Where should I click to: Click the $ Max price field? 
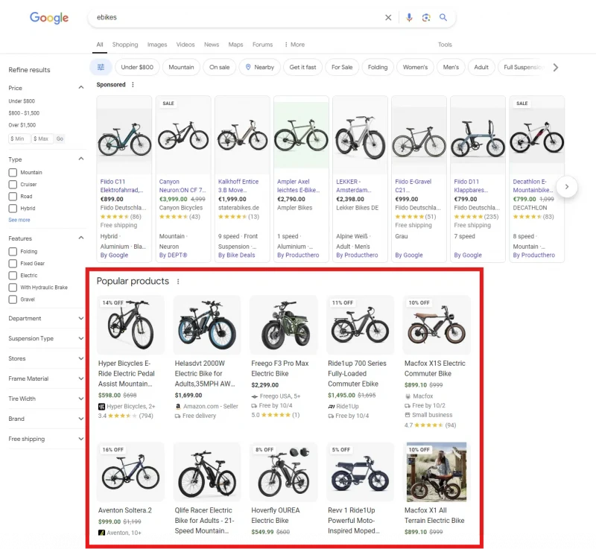[x=42, y=139]
